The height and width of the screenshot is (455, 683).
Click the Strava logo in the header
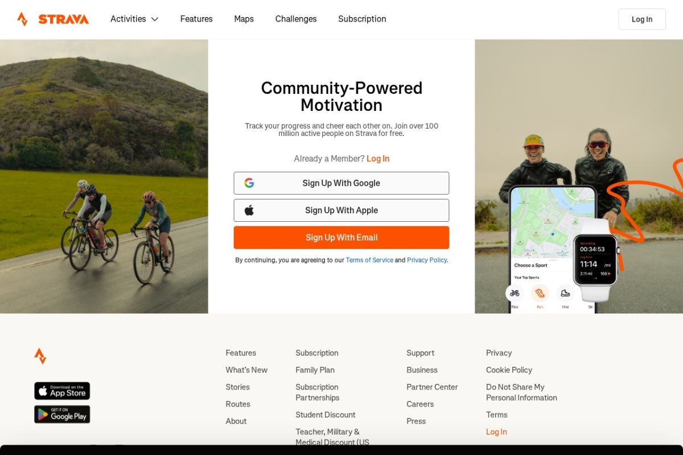(53, 19)
